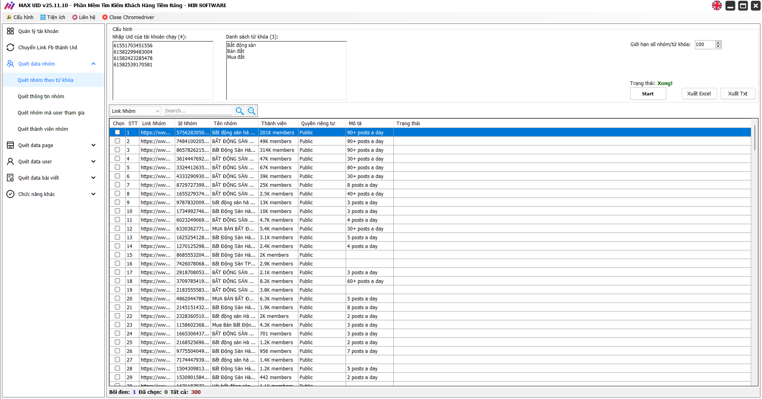Click the Quản lý tài khoản grid icon
Image resolution: width=762 pixels, height=399 pixels.
tap(10, 31)
